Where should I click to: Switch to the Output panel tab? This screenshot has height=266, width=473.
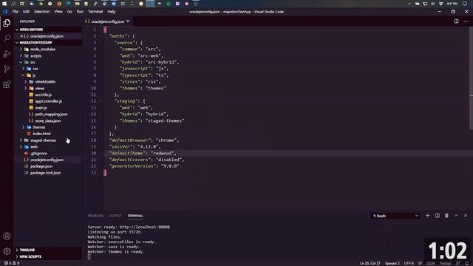115,216
